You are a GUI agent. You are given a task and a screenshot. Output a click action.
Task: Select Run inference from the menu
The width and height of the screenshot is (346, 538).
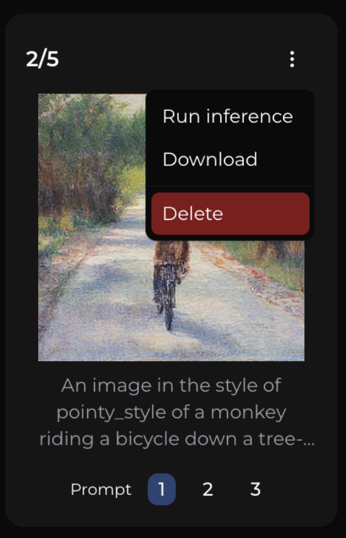[228, 116]
